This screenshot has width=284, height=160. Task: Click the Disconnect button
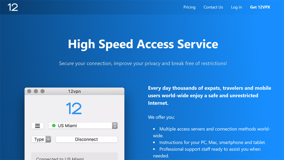coord(87,139)
